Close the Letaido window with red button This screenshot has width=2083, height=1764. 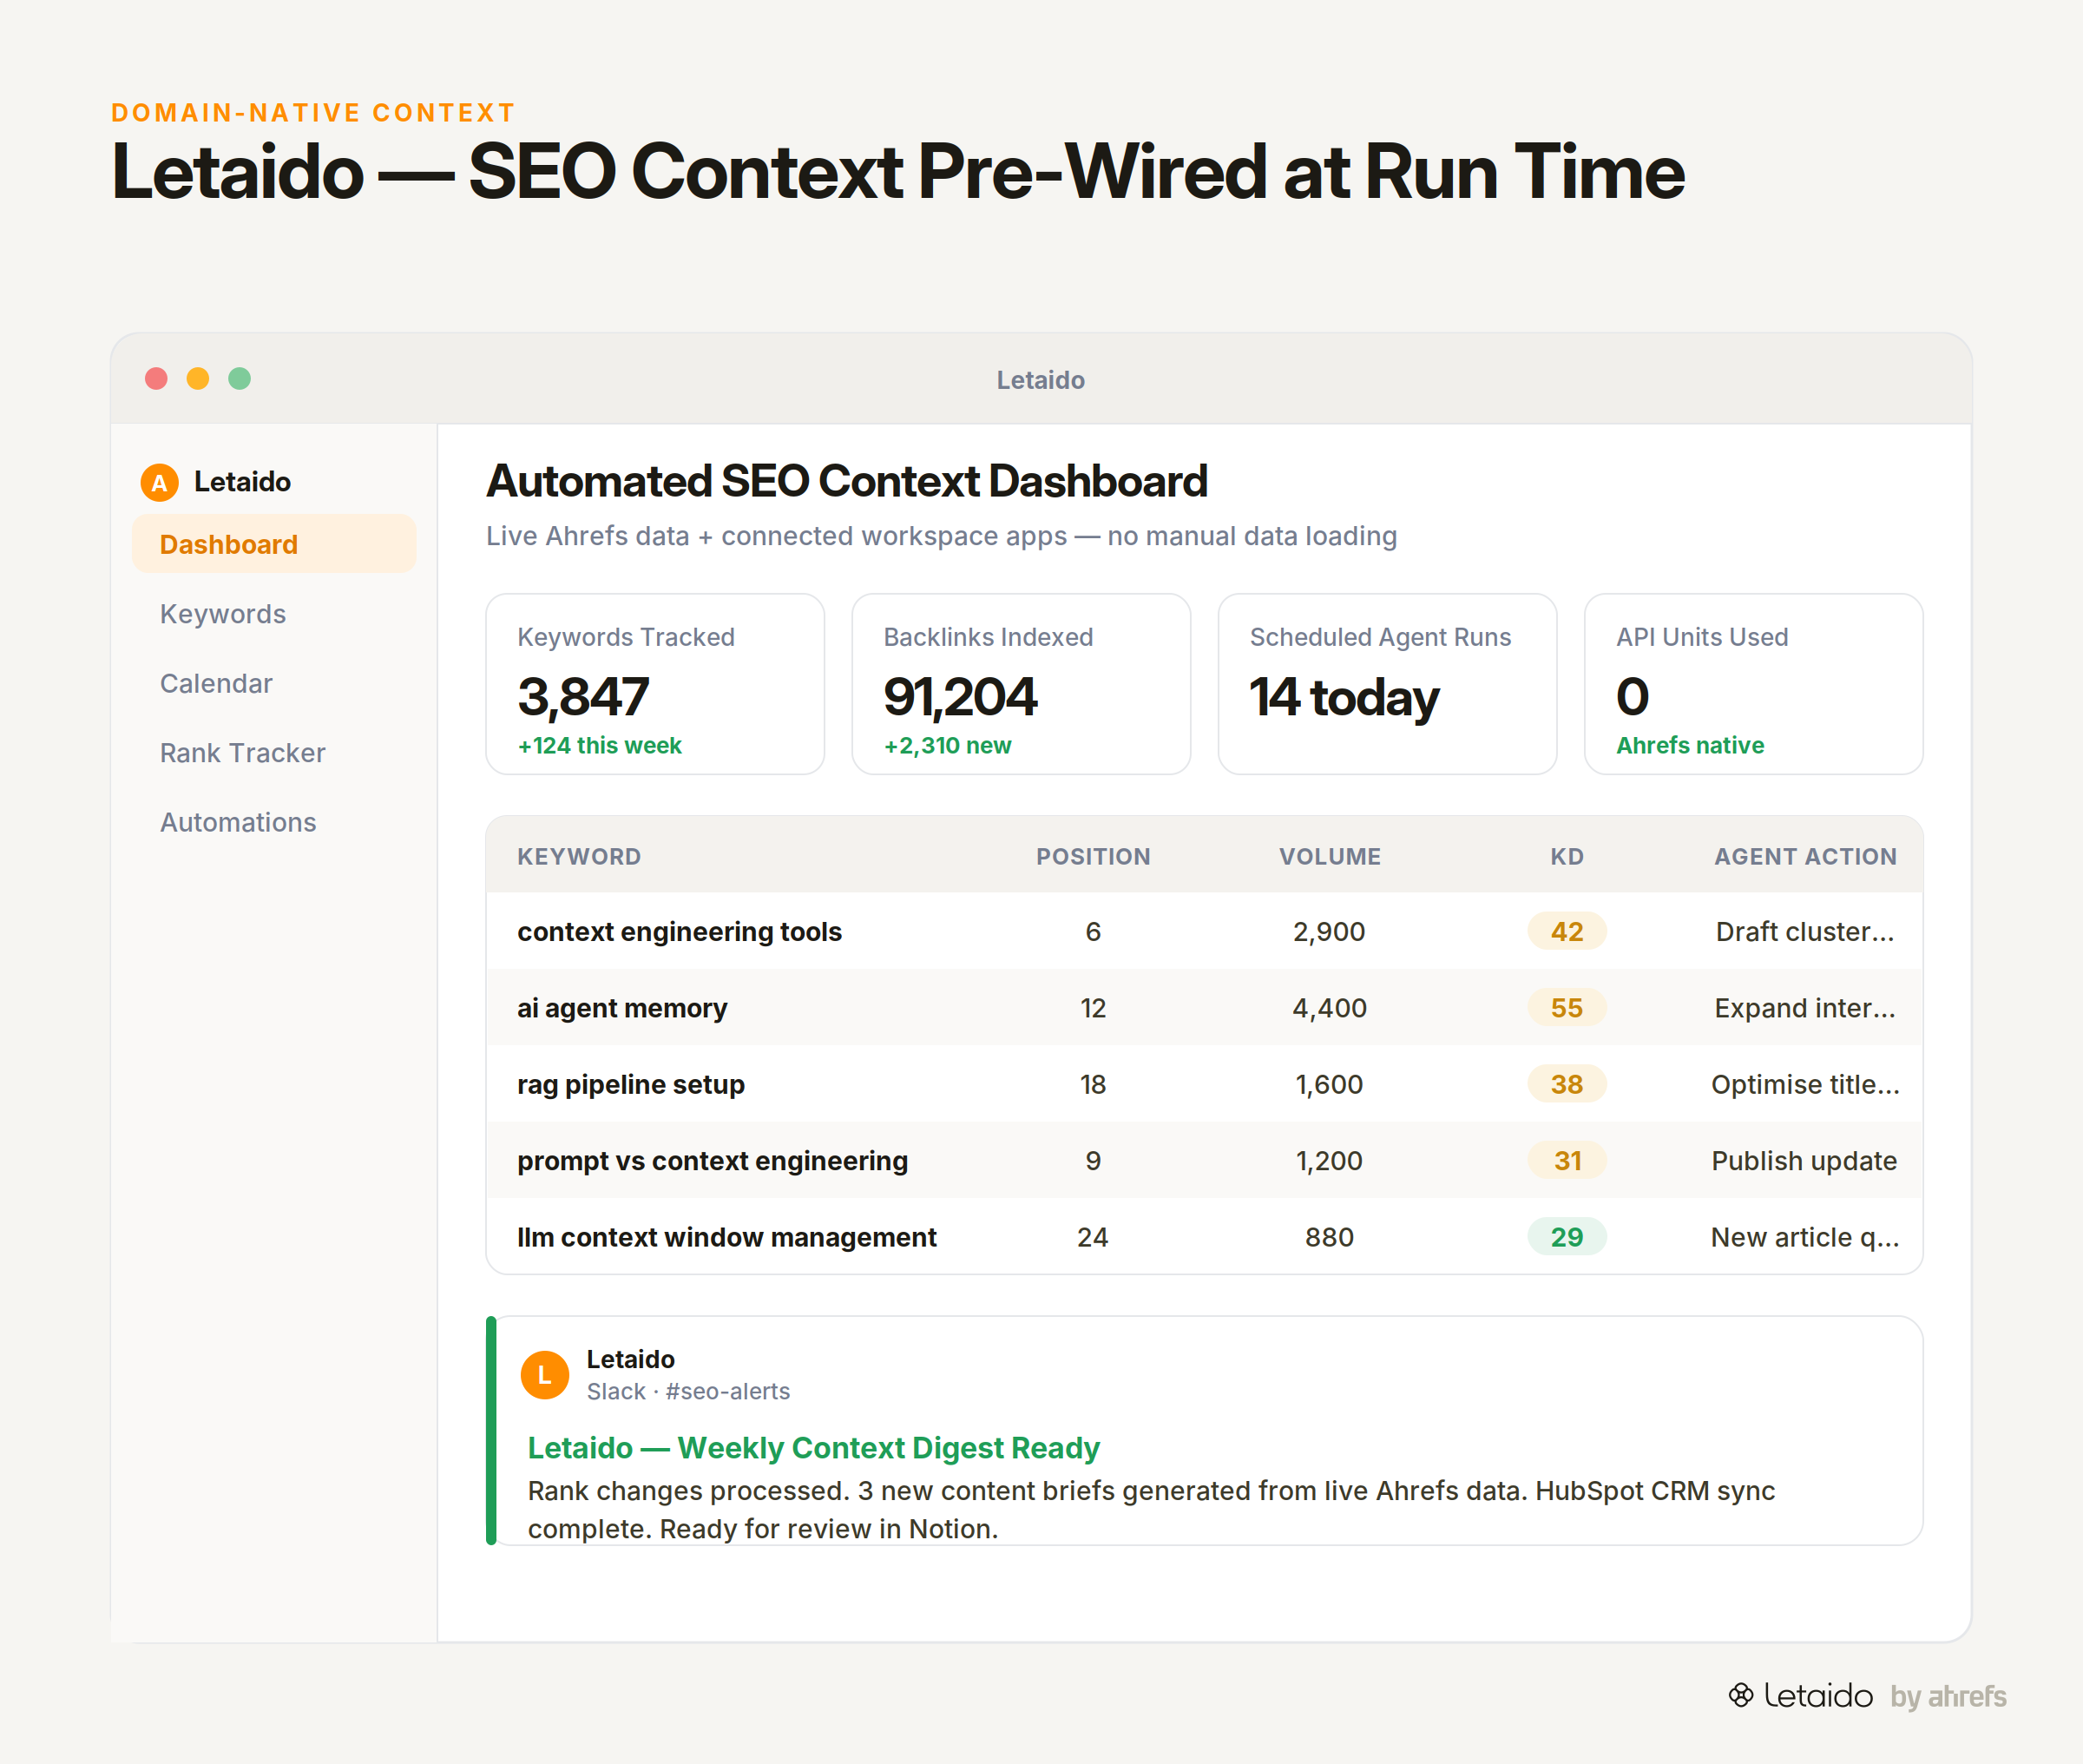pyautogui.click(x=156, y=379)
